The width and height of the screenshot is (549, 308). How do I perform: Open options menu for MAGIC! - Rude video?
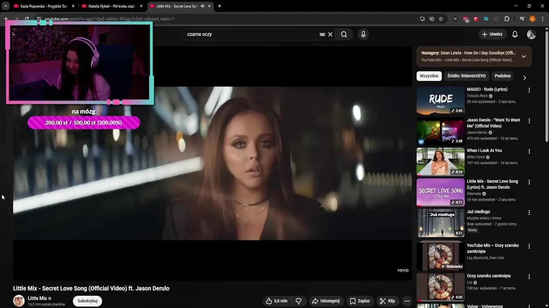click(x=529, y=90)
